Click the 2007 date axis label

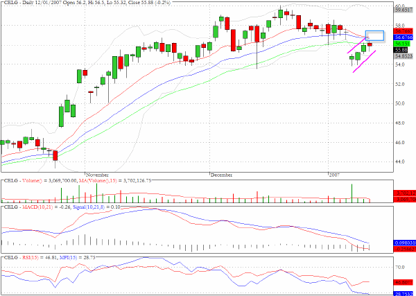334,175
